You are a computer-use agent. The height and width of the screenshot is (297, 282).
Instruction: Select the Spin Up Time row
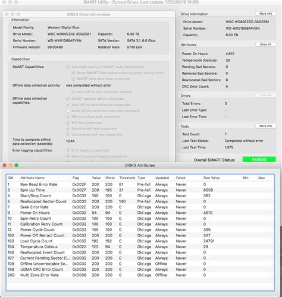[x=140, y=190]
